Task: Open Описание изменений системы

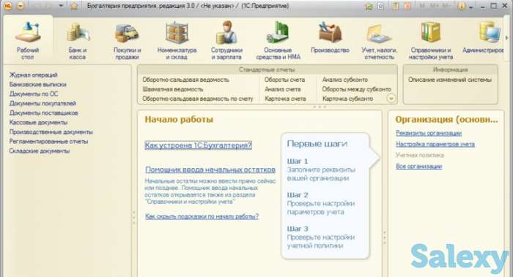Action: click(450, 80)
